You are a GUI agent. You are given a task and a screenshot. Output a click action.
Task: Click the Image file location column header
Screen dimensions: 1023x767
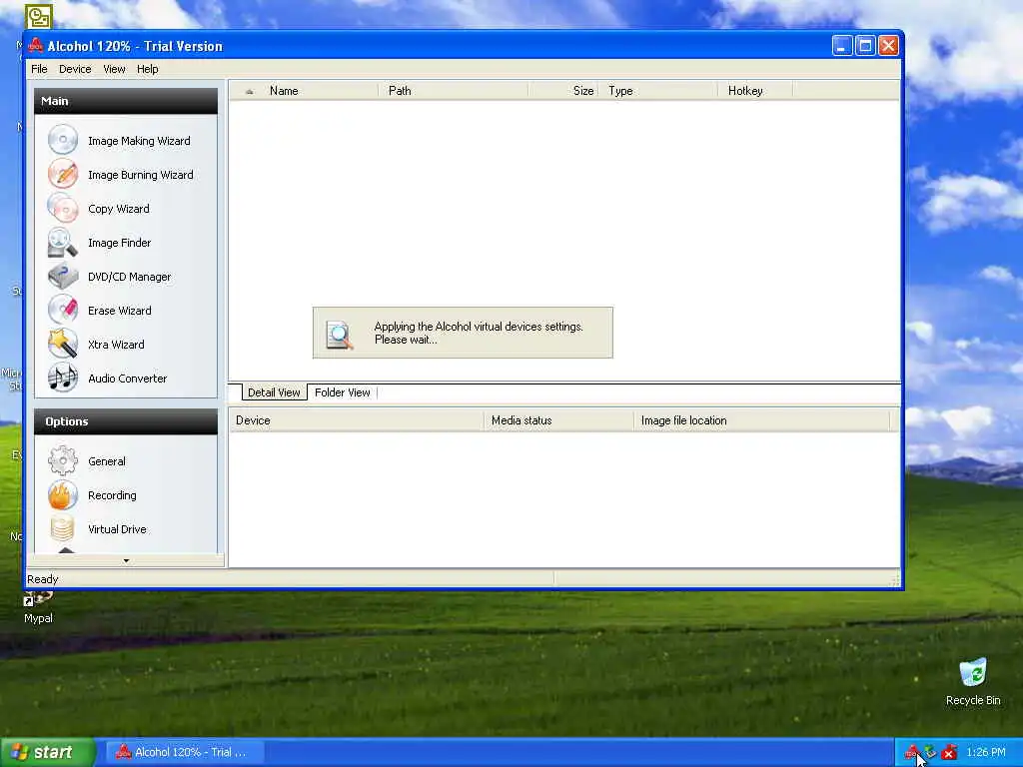coord(762,420)
